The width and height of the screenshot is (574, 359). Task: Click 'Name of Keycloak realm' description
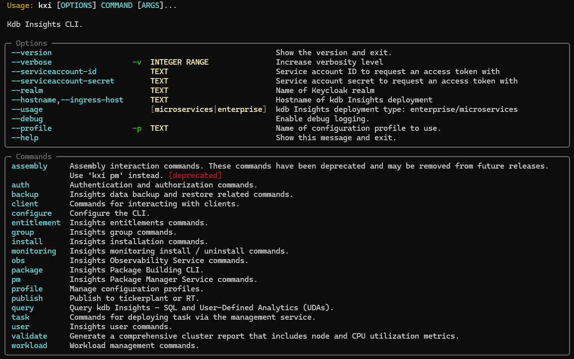point(325,90)
